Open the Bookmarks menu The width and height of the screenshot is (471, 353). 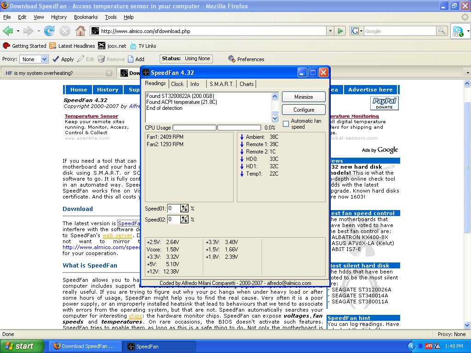click(86, 17)
